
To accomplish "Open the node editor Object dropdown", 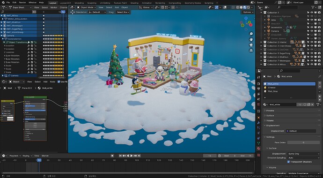I will [16, 82].
